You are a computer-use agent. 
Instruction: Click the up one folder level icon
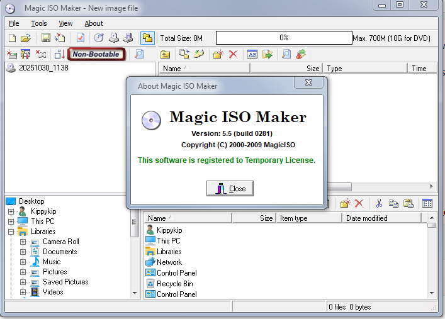pyautogui.click(x=165, y=54)
